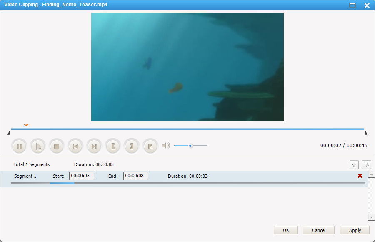Apply the current segment settings
Viewport: 375px width, 242px height.
[354, 230]
